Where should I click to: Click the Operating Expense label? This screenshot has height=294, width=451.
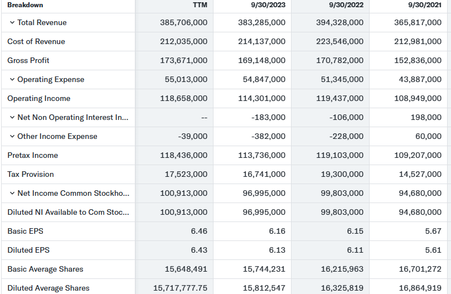tap(51, 79)
